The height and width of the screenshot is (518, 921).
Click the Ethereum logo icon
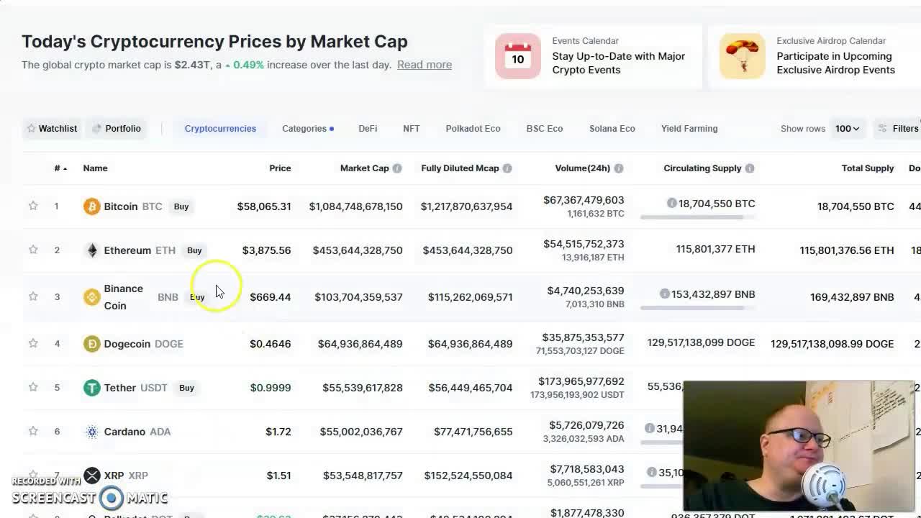91,250
